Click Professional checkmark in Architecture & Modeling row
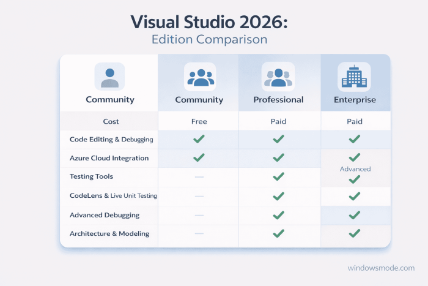Screen dimensions: 428x286 tap(278, 233)
